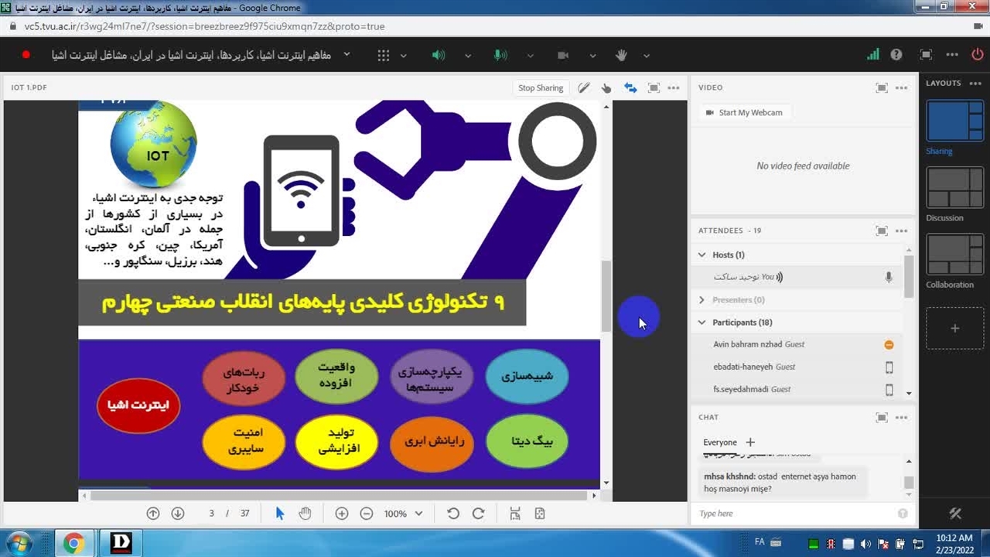Go to the previous PDF page

pyautogui.click(x=153, y=514)
